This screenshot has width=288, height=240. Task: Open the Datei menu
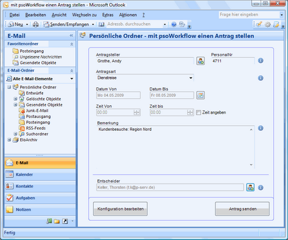14,15
